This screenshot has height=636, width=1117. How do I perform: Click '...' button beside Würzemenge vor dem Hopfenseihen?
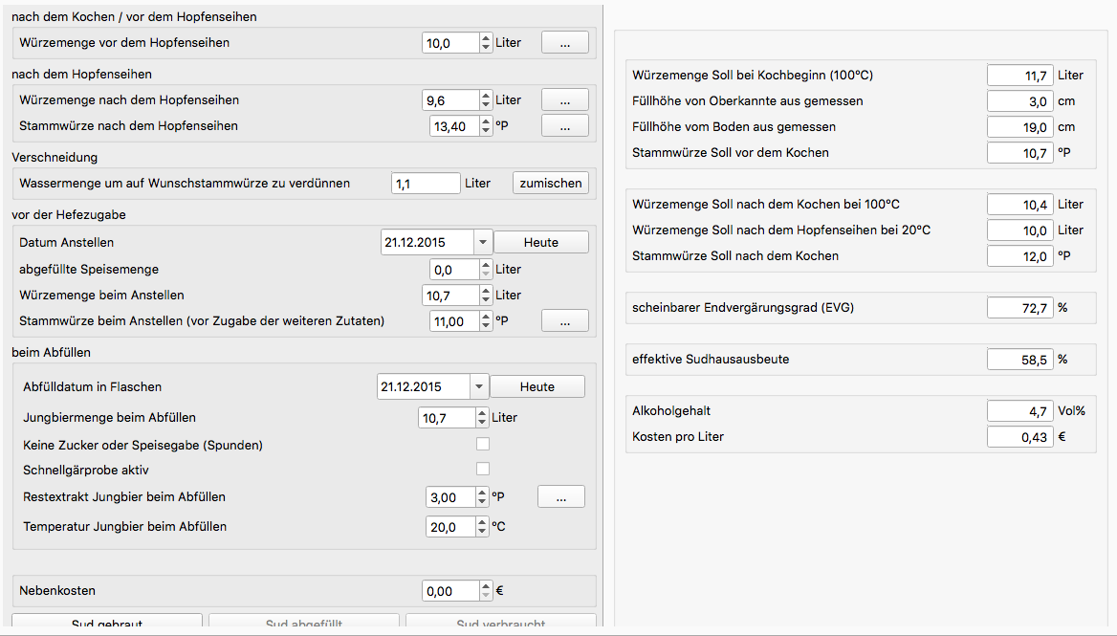565,43
